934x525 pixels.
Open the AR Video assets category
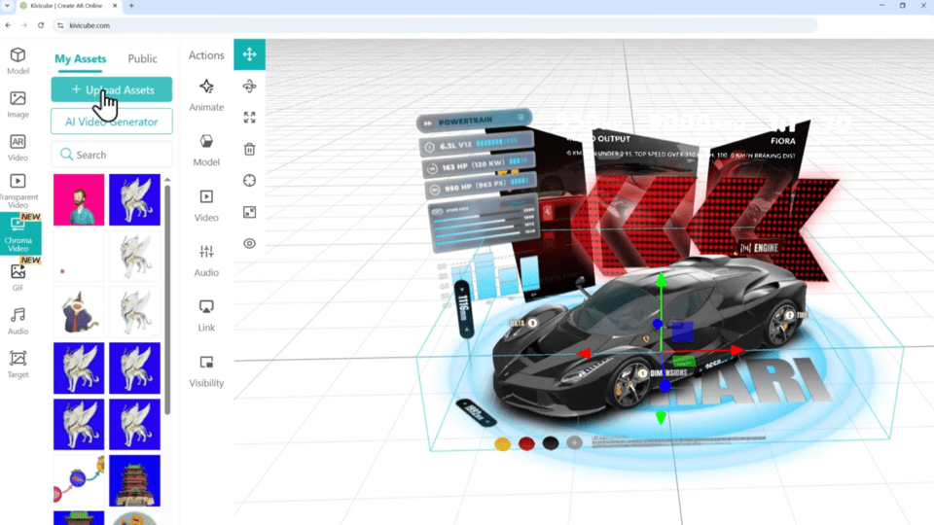(18, 148)
